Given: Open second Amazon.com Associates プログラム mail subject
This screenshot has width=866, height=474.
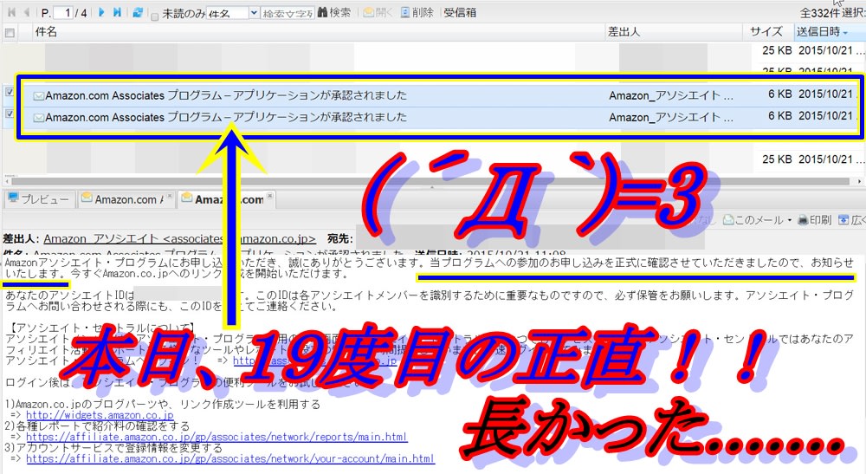Looking at the screenshot, I should pos(226,117).
